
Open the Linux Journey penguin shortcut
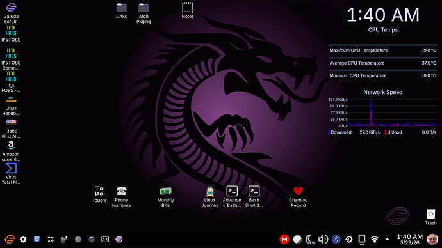tap(209, 197)
